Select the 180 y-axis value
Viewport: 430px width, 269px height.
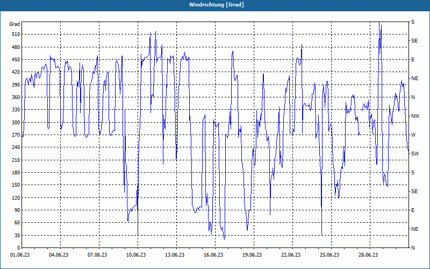pyautogui.click(x=16, y=172)
